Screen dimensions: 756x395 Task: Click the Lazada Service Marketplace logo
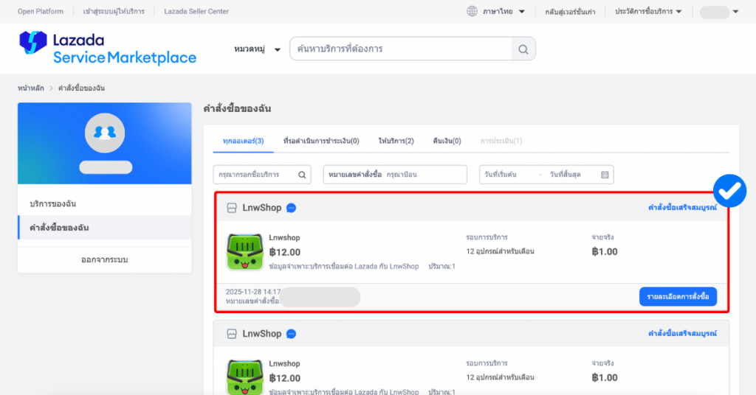pos(108,49)
